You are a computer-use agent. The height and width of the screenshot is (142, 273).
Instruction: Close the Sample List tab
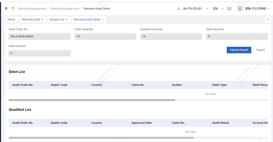[x=67, y=19]
